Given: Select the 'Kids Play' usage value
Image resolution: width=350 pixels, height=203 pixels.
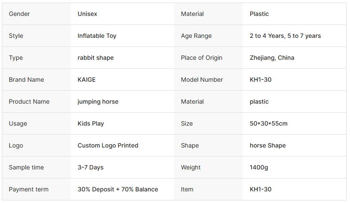Looking at the screenshot, I should (91, 124).
